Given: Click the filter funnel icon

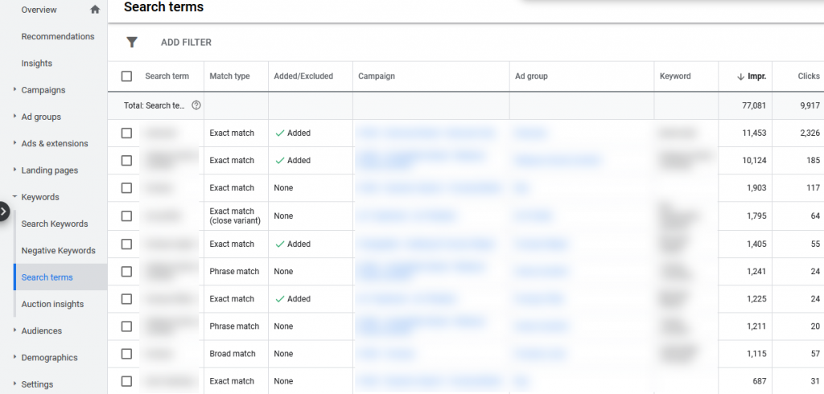Looking at the screenshot, I should [x=132, y=42].
